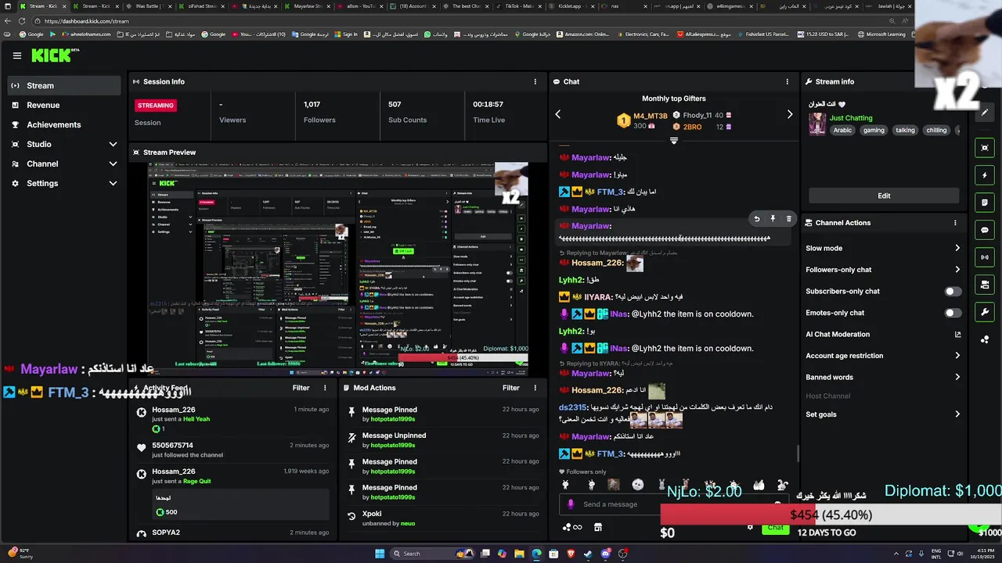The width and height of the screenshot is (1002, 563).
Task: Click the broadcast signal icon in right rail
Action: (x=985, y=257)
